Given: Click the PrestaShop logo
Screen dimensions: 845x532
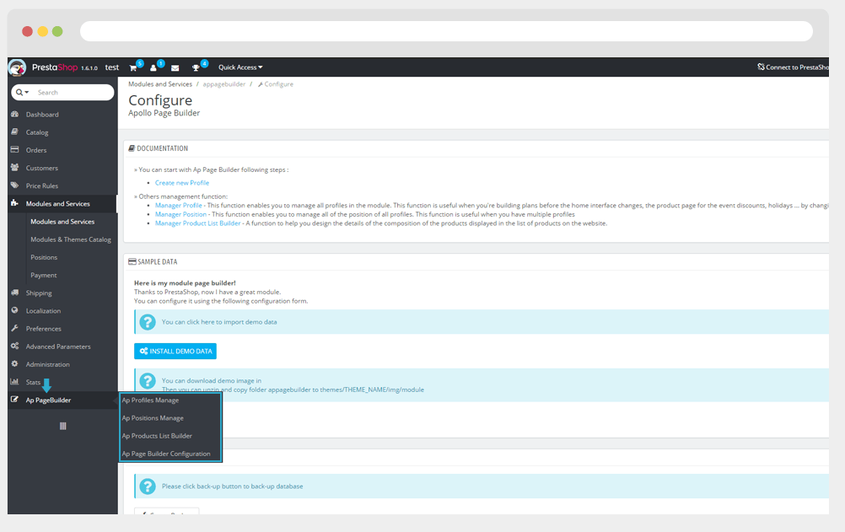Looking at the screenshot, I should click(17, 67).
